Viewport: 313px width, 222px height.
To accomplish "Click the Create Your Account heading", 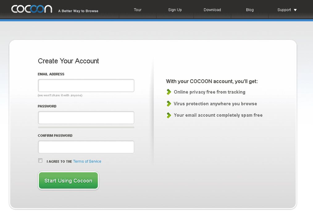I will (x=69, y=61).
